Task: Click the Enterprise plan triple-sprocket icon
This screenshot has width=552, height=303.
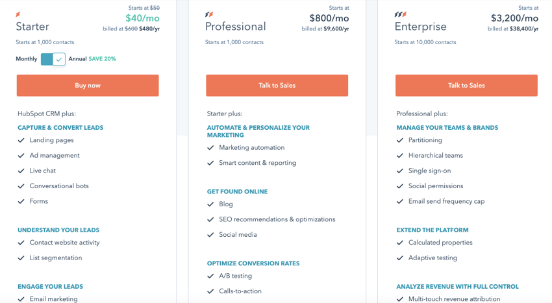Action: point(401,14)
